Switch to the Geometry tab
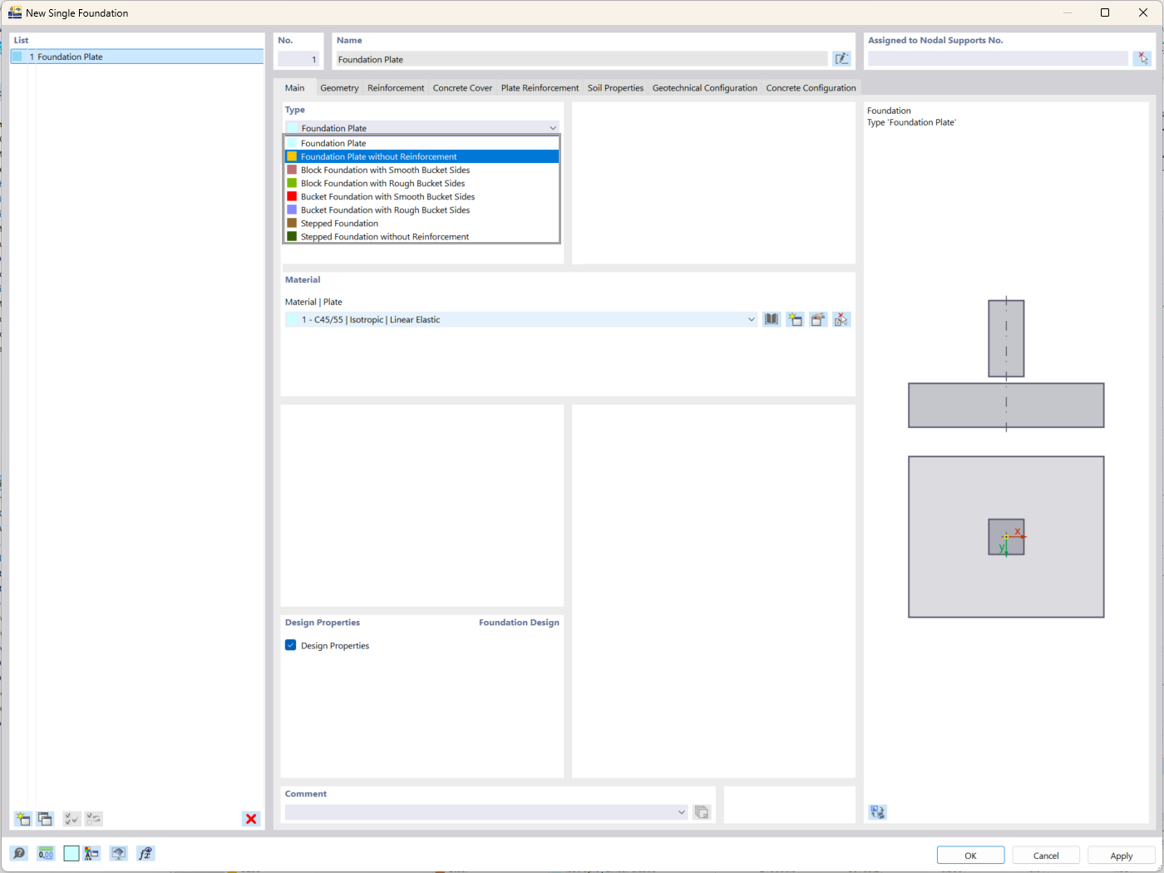This screenshot has width=1164, height=873. (x=339, y=87)
